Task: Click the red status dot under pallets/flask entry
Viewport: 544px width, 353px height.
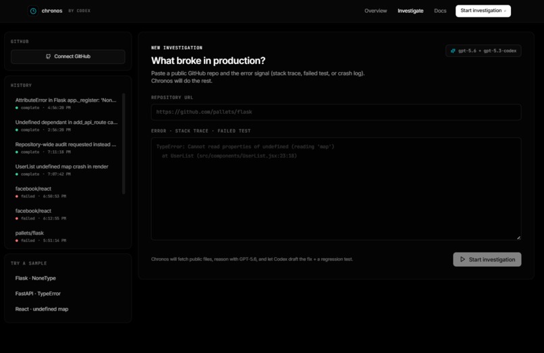Action: (x=17, y=240)
